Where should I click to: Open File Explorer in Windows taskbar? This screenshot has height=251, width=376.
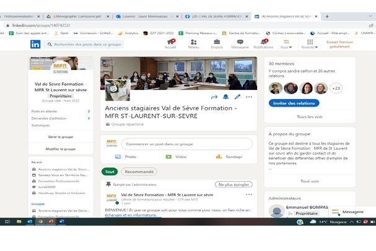tap(19, 221)
